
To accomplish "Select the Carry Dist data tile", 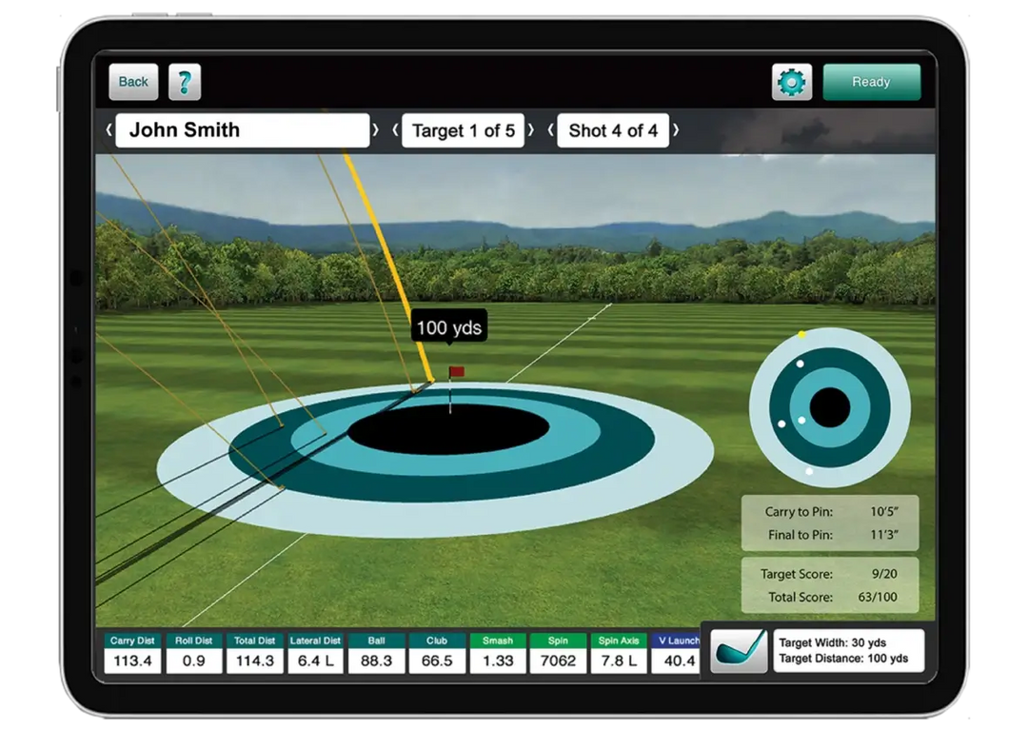I will (x=132, y=653).
